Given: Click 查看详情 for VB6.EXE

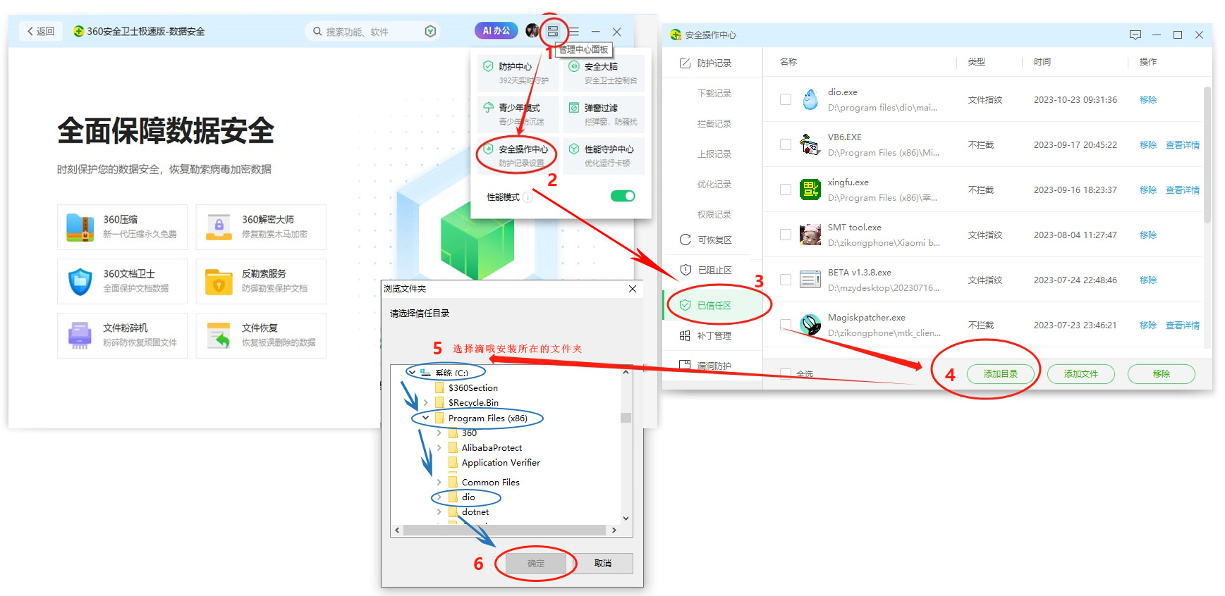Looking at the screenshot, I should click(x=1183, y=145).
